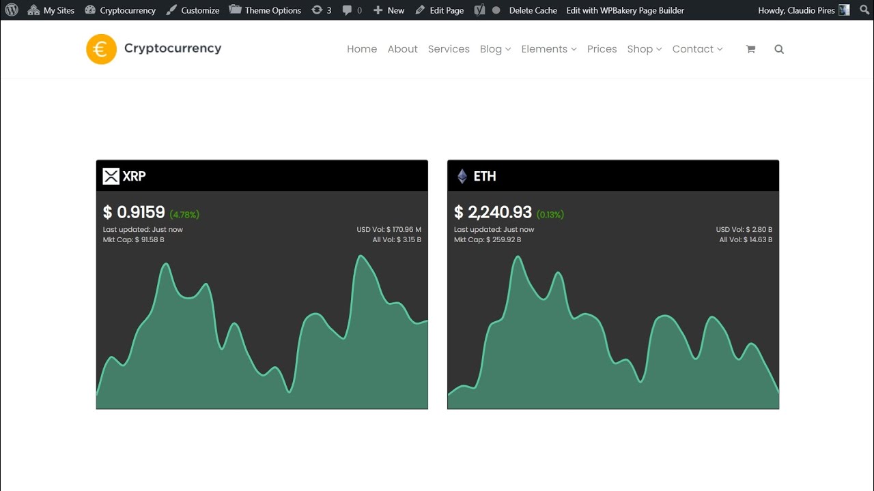Click the XRP coin logo icon

click(111, 176)
